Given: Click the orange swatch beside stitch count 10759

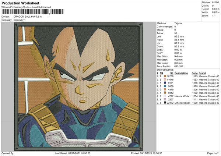Looking at the screenshot, I should pos(165,76).
